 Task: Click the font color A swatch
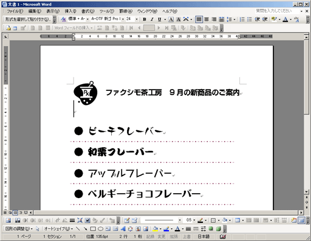coord(285,19)
